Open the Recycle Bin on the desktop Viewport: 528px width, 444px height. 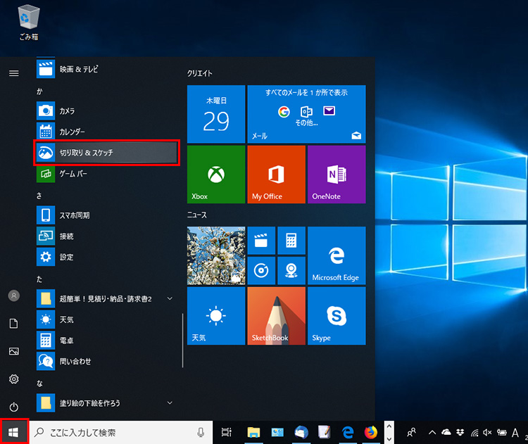(29, 21)
